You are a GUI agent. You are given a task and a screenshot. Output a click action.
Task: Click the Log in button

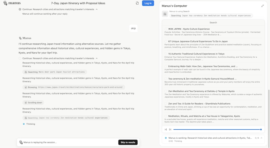(148, 3)
